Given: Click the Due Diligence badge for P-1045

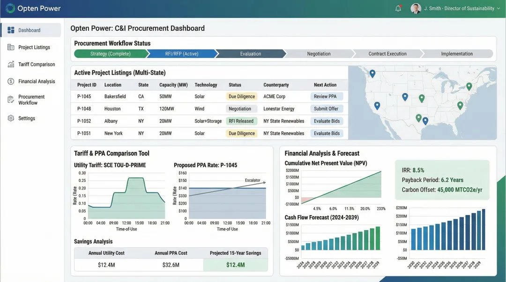Looking at the screenshot, I should [x=241, y=97].
